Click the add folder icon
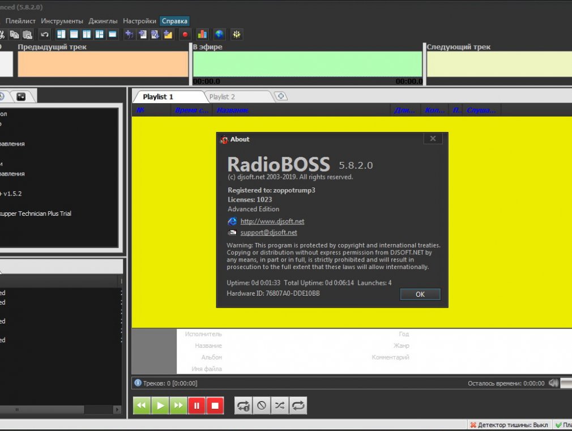This screenshot has height=431, width=572. coord(168,35)
